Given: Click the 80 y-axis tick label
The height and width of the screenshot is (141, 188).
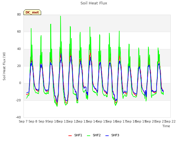Looking at the screenshot, I should (x=19, y=14).
